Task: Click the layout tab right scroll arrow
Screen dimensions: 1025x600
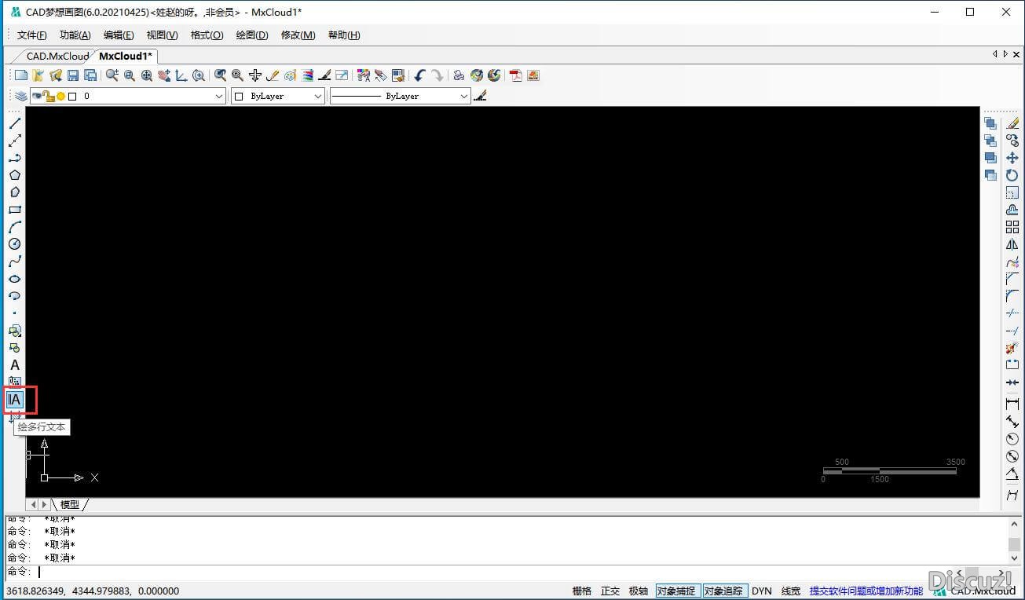Action: [x=44, y=504]
